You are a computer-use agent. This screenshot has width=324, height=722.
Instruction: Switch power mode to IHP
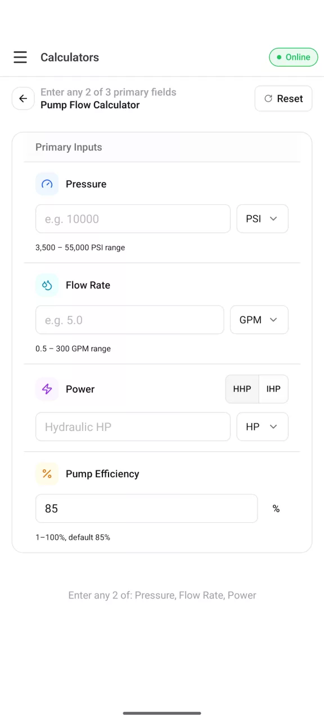273,389
